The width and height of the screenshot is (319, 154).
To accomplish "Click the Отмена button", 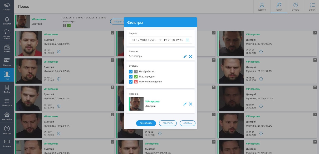I will tap(188, 123).
